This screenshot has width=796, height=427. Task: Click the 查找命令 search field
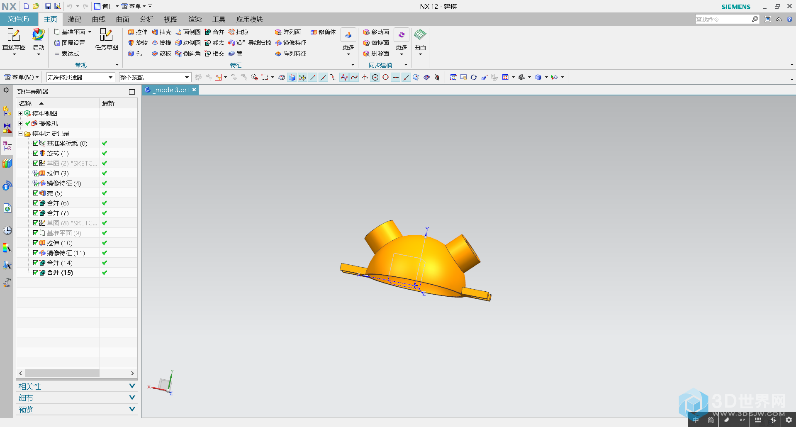click(x=723, y=19)
